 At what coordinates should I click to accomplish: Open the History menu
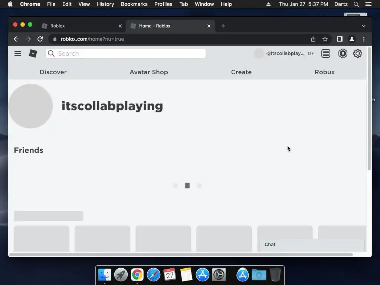point(105,4)
